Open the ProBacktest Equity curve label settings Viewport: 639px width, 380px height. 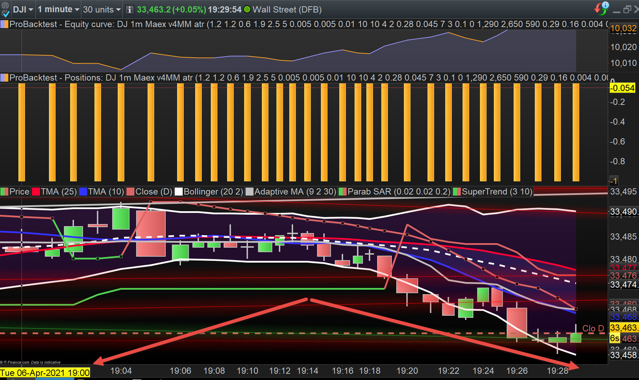[x=309, y=24]
